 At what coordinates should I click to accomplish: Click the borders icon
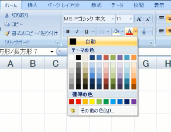[102, 32]
